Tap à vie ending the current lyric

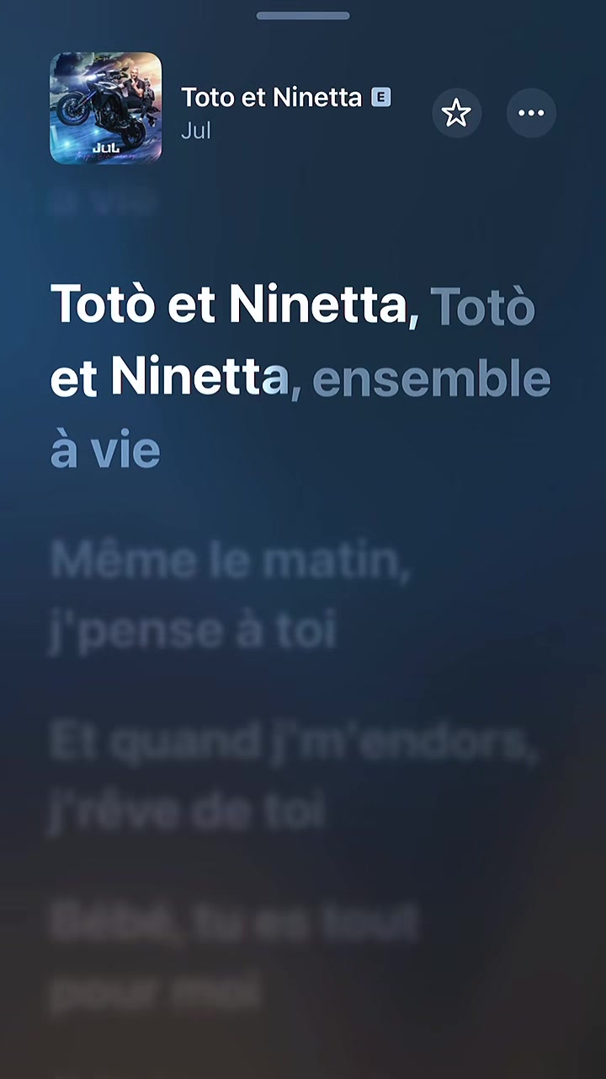tap(105, 451)
